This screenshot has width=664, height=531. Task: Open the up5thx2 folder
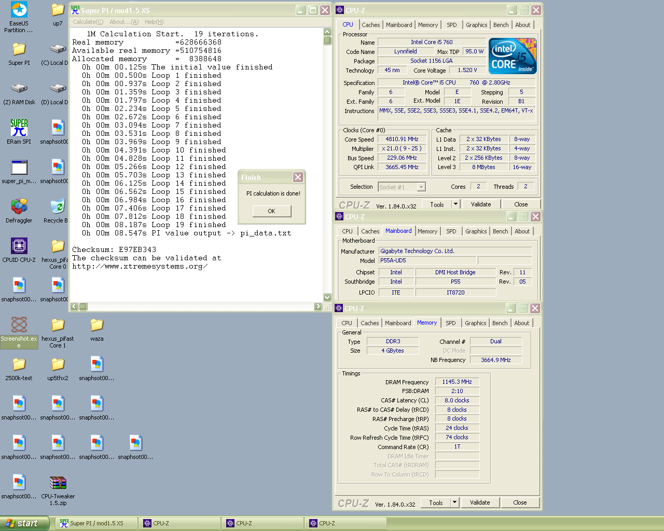tap(58, 369)
